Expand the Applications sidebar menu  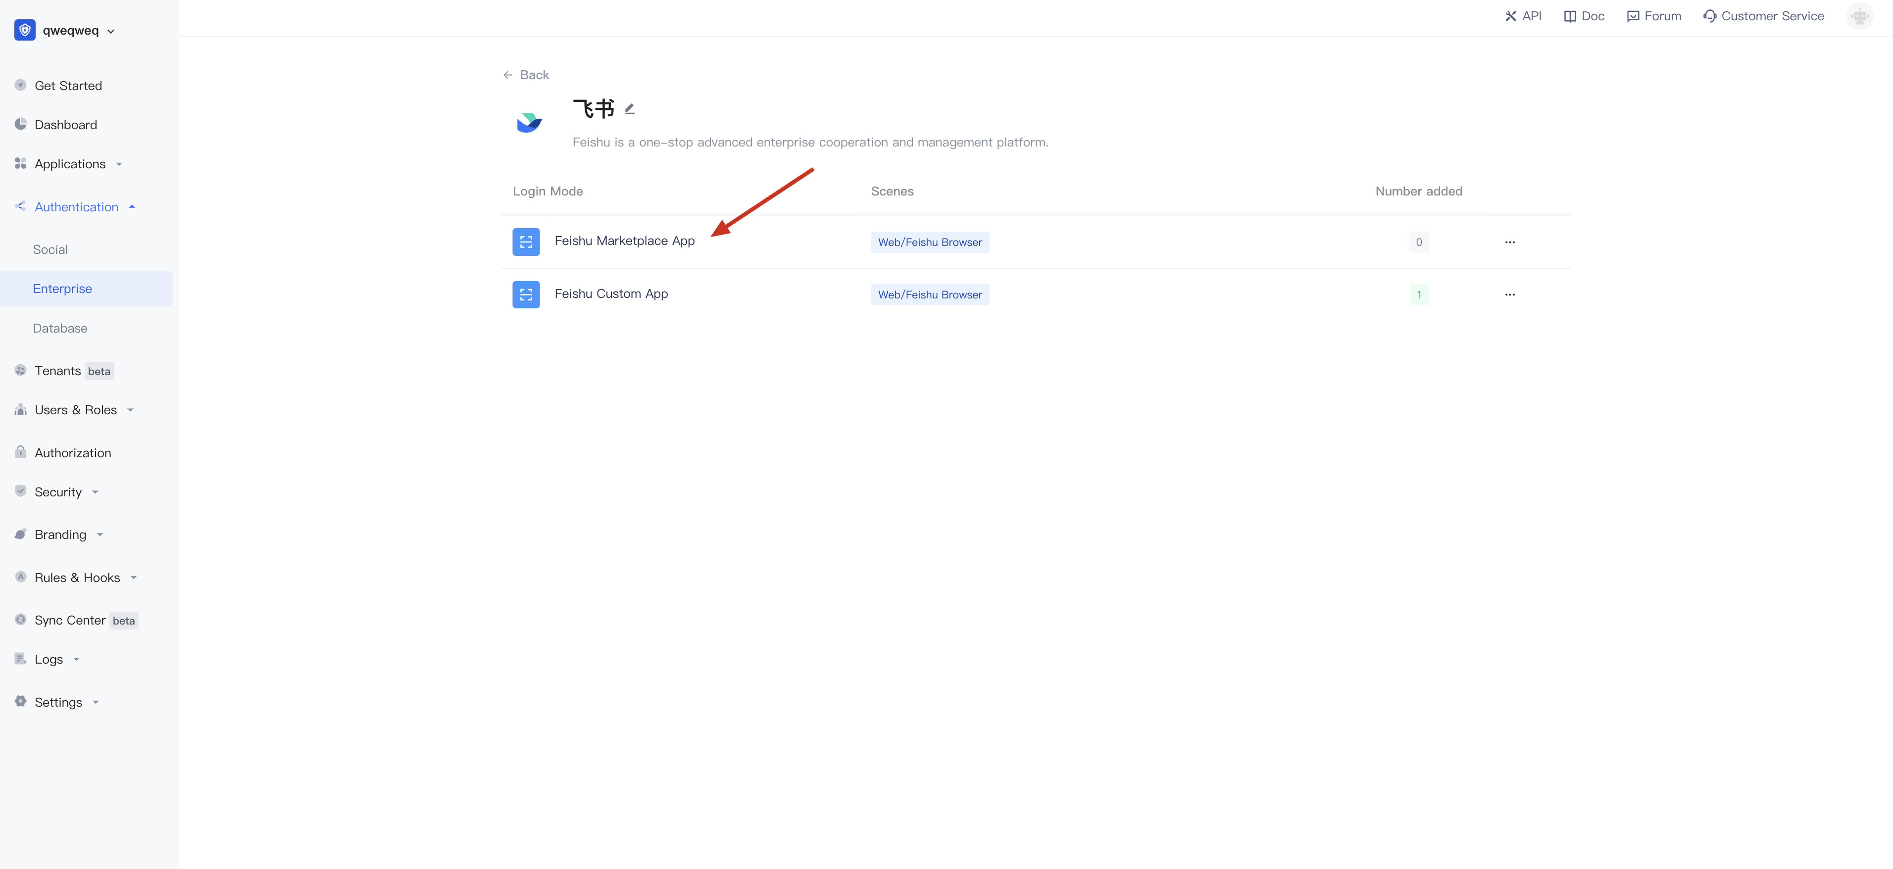(x=70, y=164)
